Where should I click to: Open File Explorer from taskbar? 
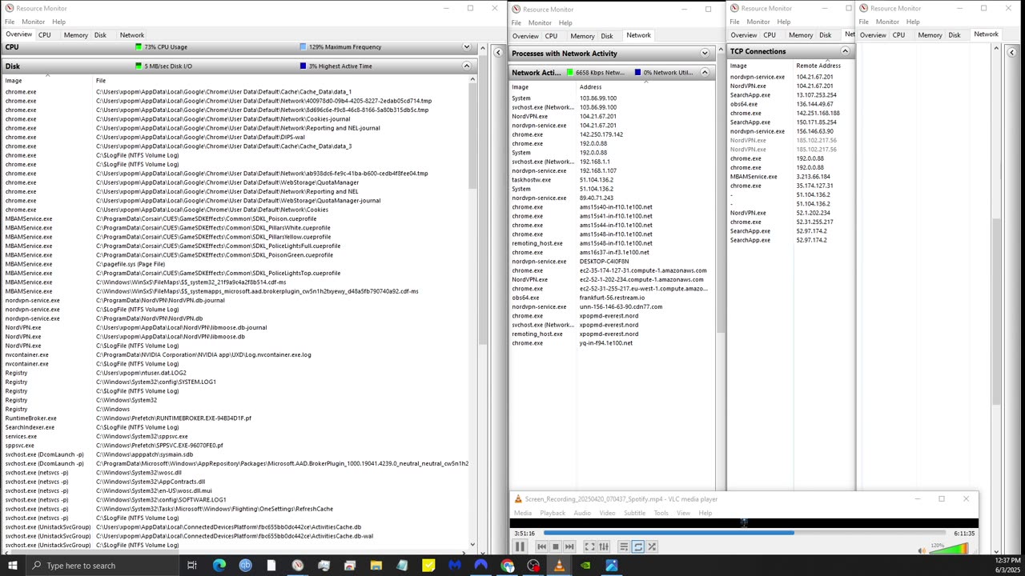coord(376,566)
